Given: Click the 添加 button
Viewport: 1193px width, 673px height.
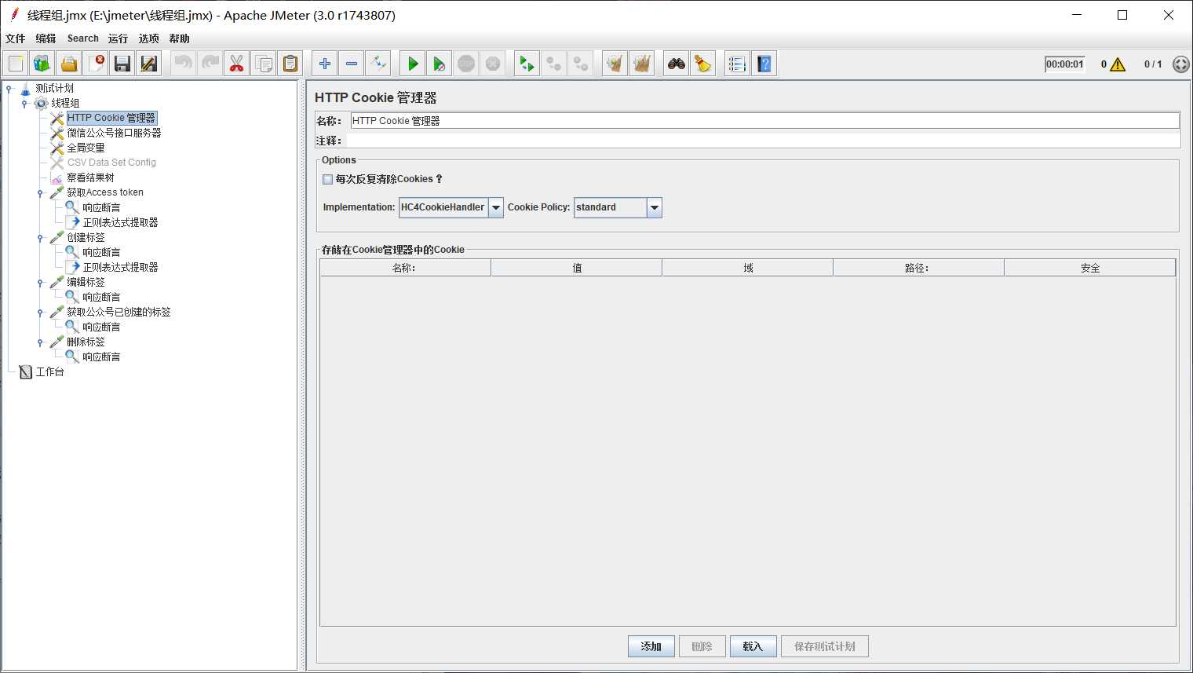Looking at the screenshot, I should [x=651, y=646].
